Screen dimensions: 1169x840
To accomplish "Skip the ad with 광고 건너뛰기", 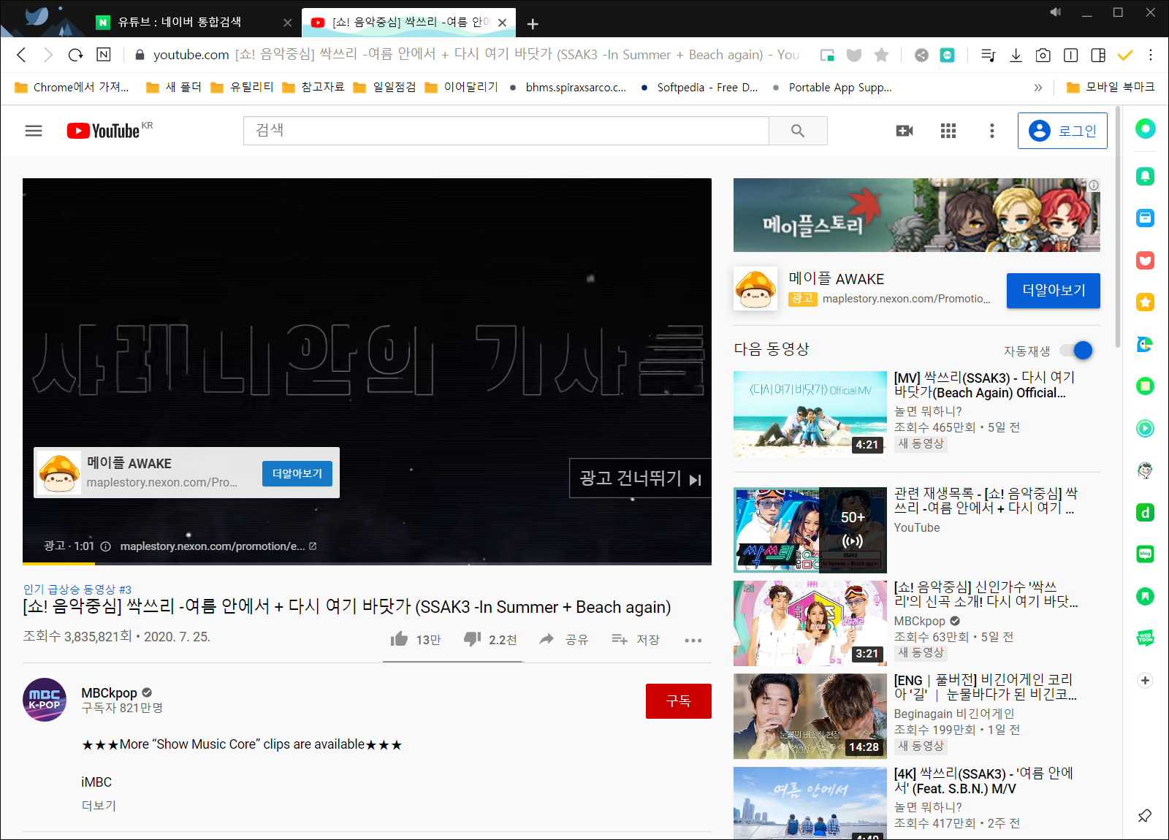I will click(x=640, y=478).
